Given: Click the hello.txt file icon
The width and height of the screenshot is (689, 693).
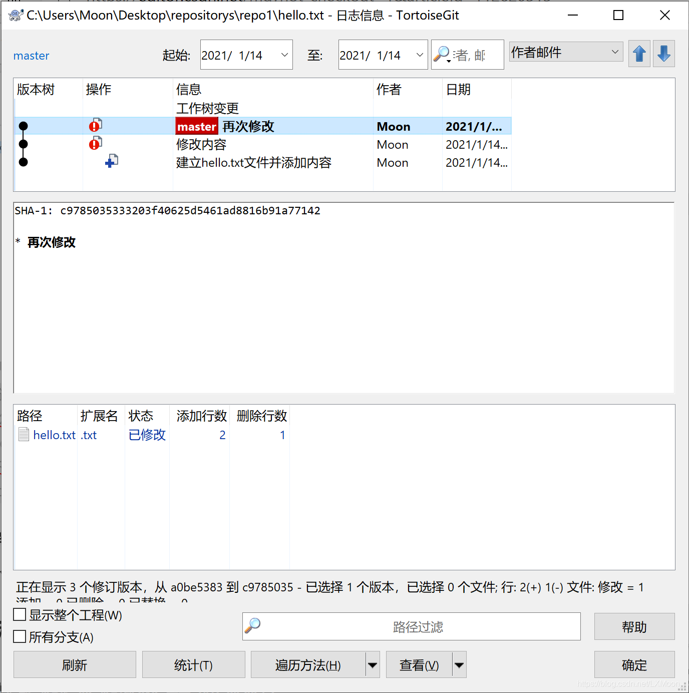Looking at the screenshot, I should [x=24, y=434].
